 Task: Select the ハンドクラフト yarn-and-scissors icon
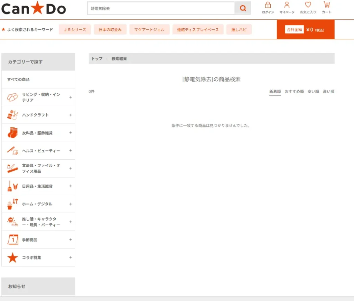pyautogui.click(x=13, y=114)
